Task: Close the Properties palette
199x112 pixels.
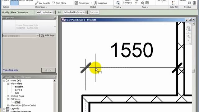Action: pyautogui.click(x=55, y=17)
